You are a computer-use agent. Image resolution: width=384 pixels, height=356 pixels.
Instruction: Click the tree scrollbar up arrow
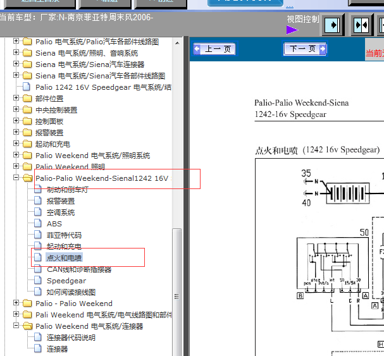pos(177,44)
